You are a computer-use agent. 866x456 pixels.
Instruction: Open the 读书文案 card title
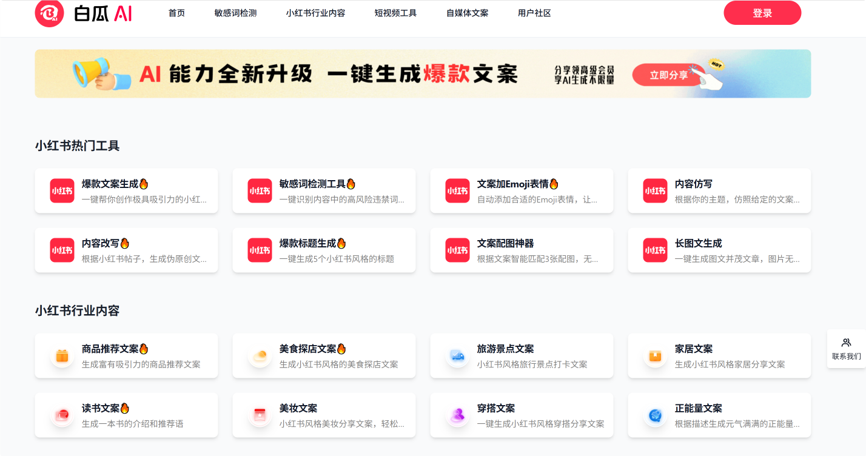(x=101, y=408)
